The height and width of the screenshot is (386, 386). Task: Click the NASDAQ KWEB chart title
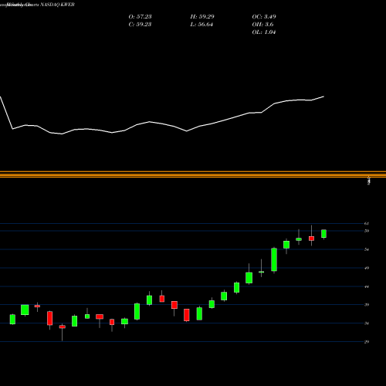click(x=37, y=5)
